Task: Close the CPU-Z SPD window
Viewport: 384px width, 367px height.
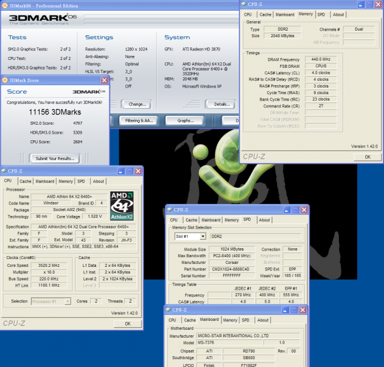Action: pos(304,210)
